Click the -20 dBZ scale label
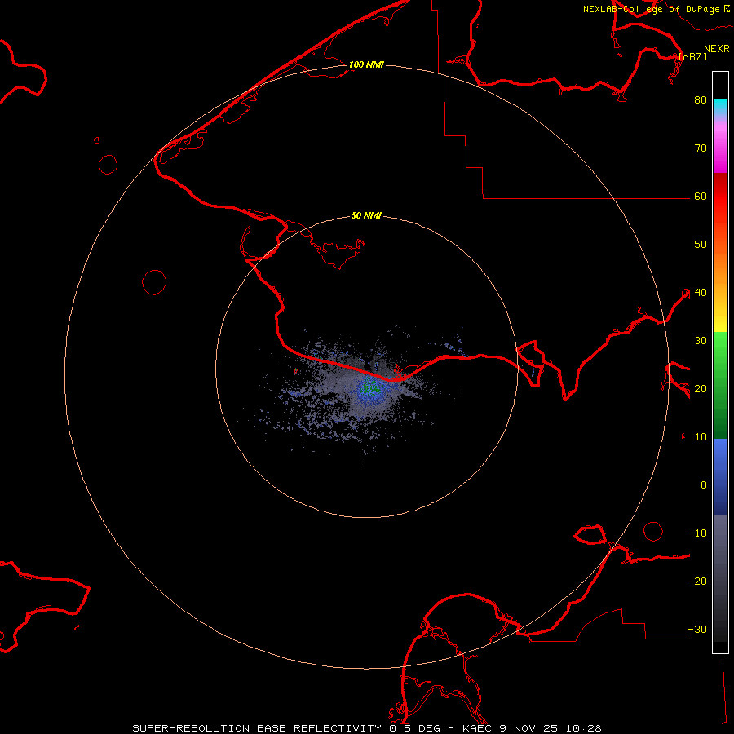 pos(697,581)
